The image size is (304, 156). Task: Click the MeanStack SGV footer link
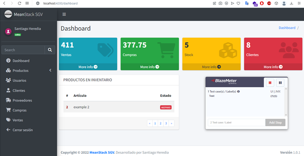click(x=102, y=153)
